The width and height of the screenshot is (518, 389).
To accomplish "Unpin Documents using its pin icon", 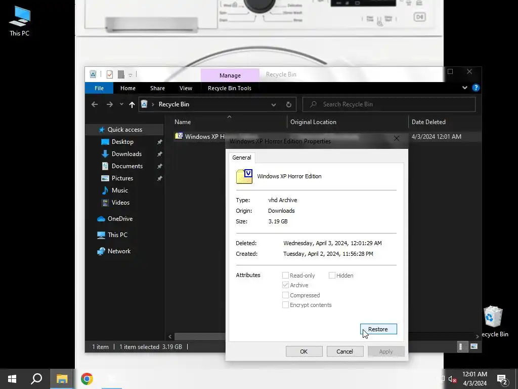I will pos(159,166).
